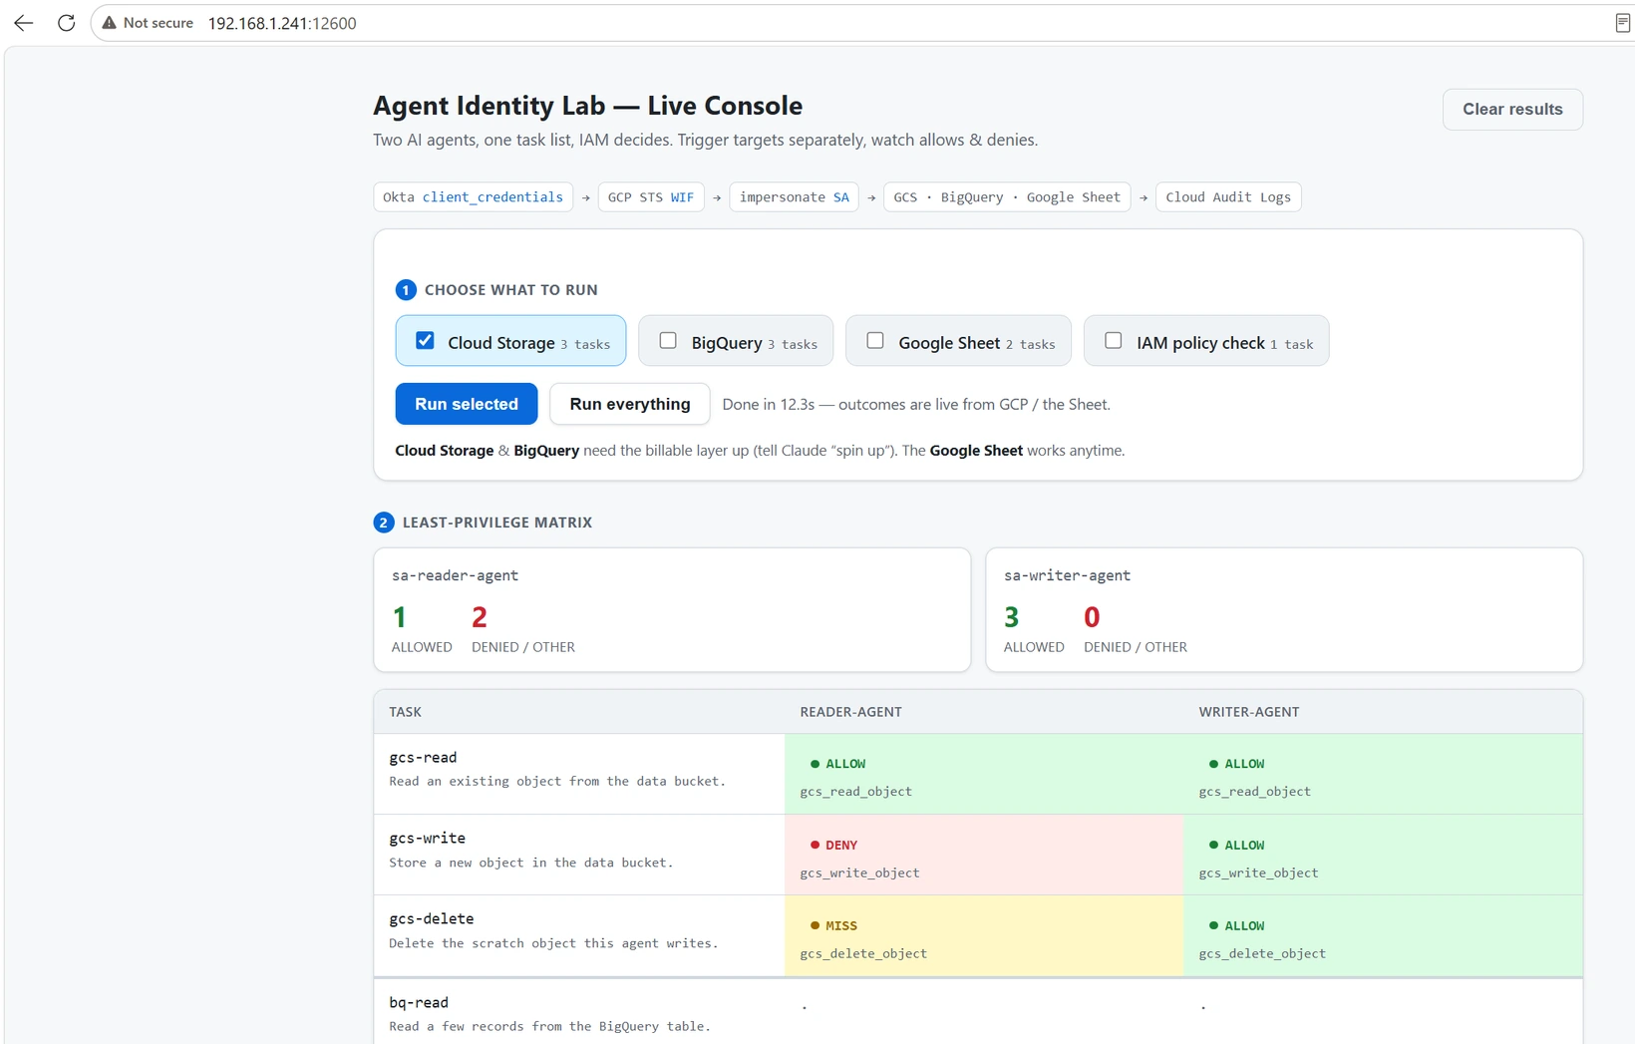
Task: Click the Agent Identity Lab — Live Console heading
Action: pyautogui.click(x=587, y=106)
